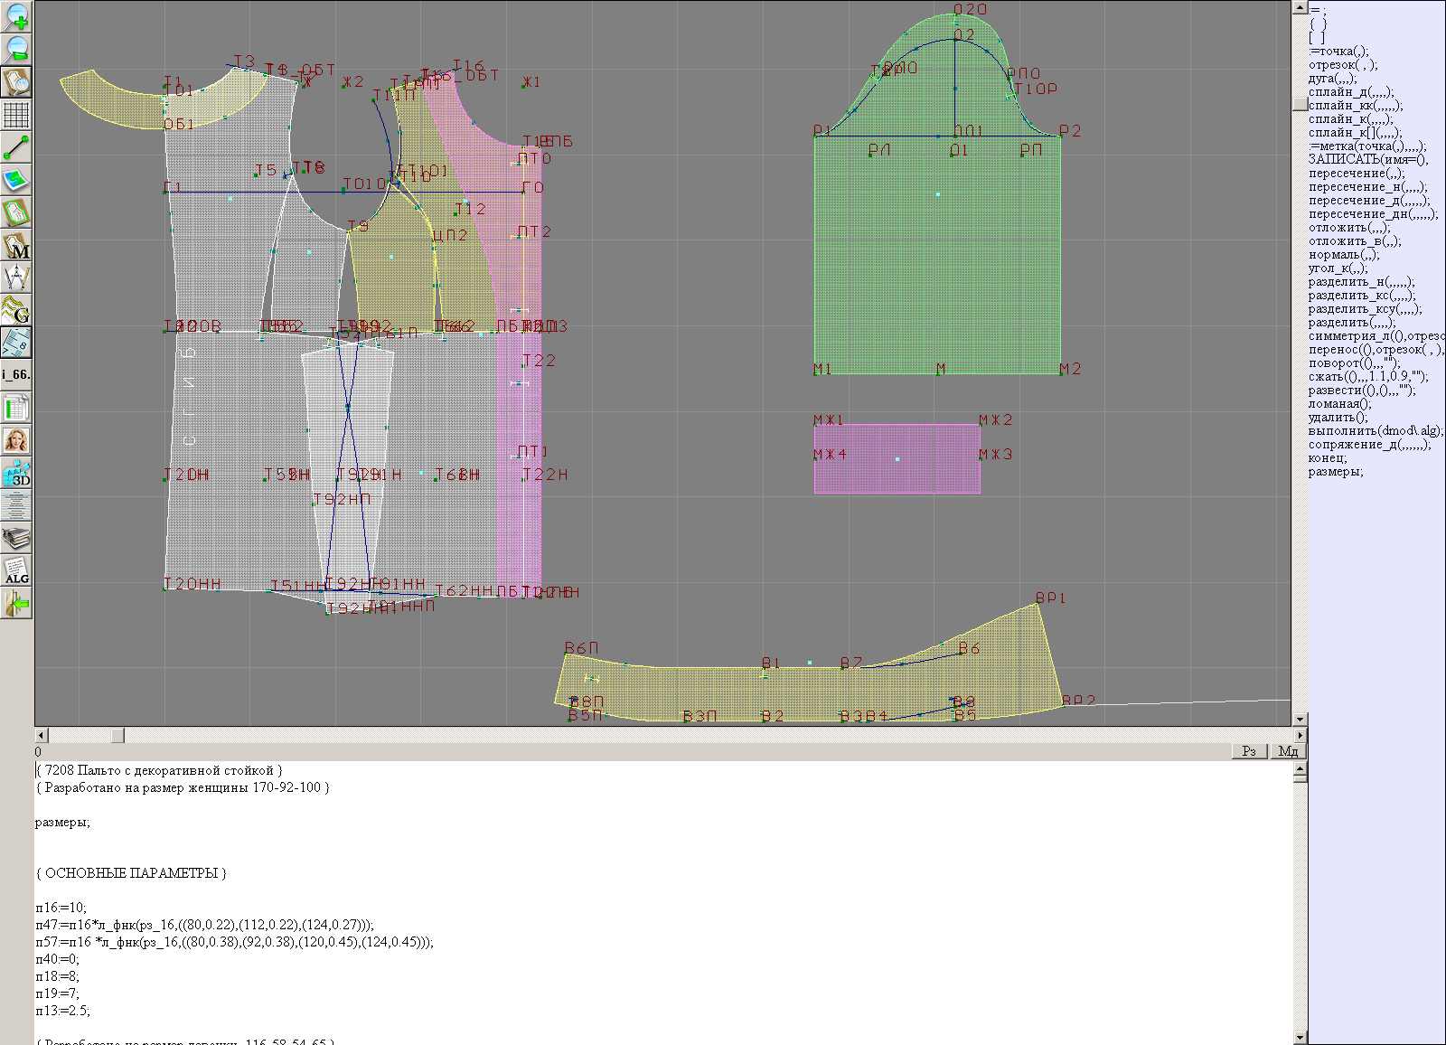Click the code line 'п16:=10;'

61,908
